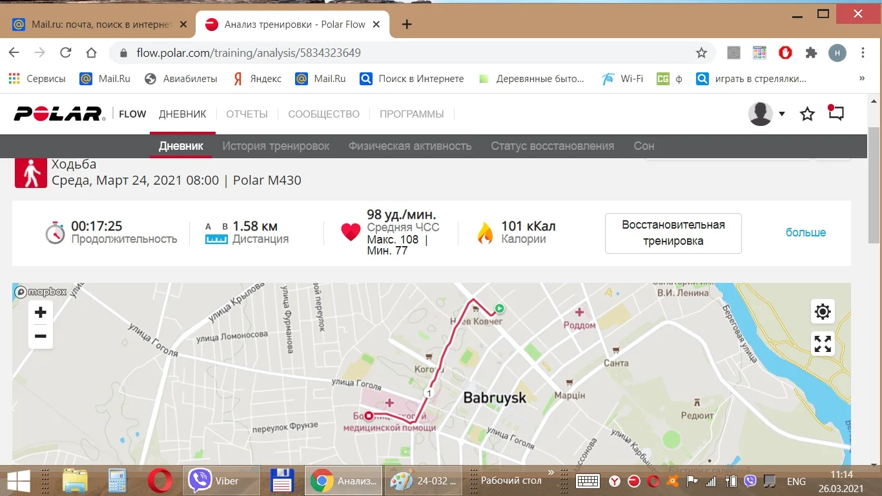Zoom in on the map with plus button
The width and height of the screenshot is (882, 496).
click(x=40, y=313)
